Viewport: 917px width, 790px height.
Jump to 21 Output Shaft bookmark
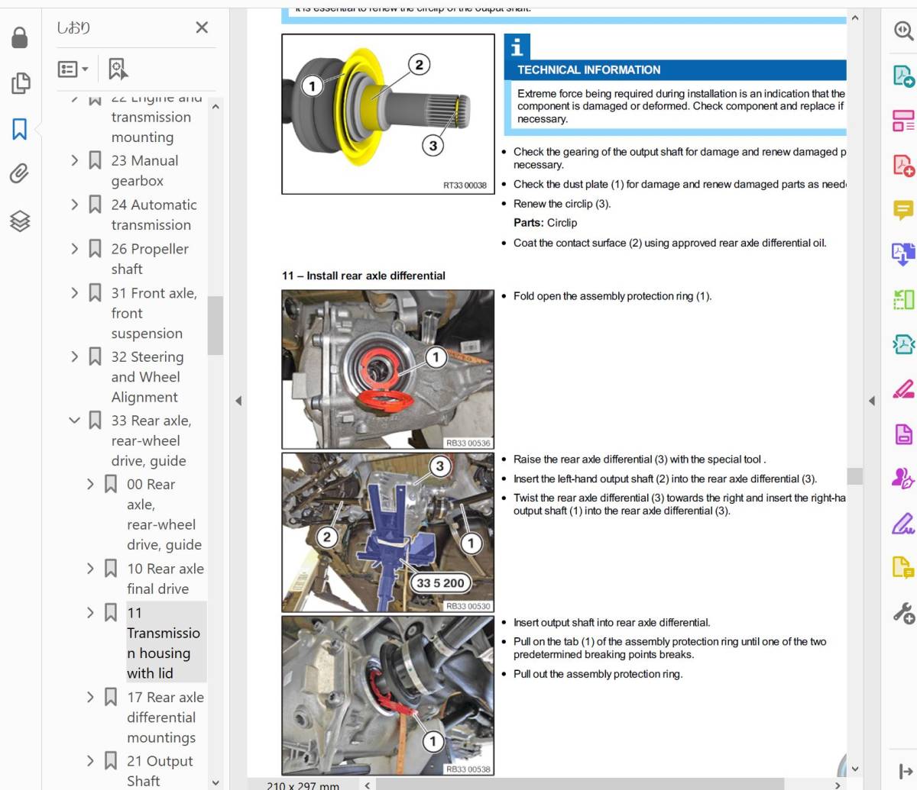tap(160, 771)
